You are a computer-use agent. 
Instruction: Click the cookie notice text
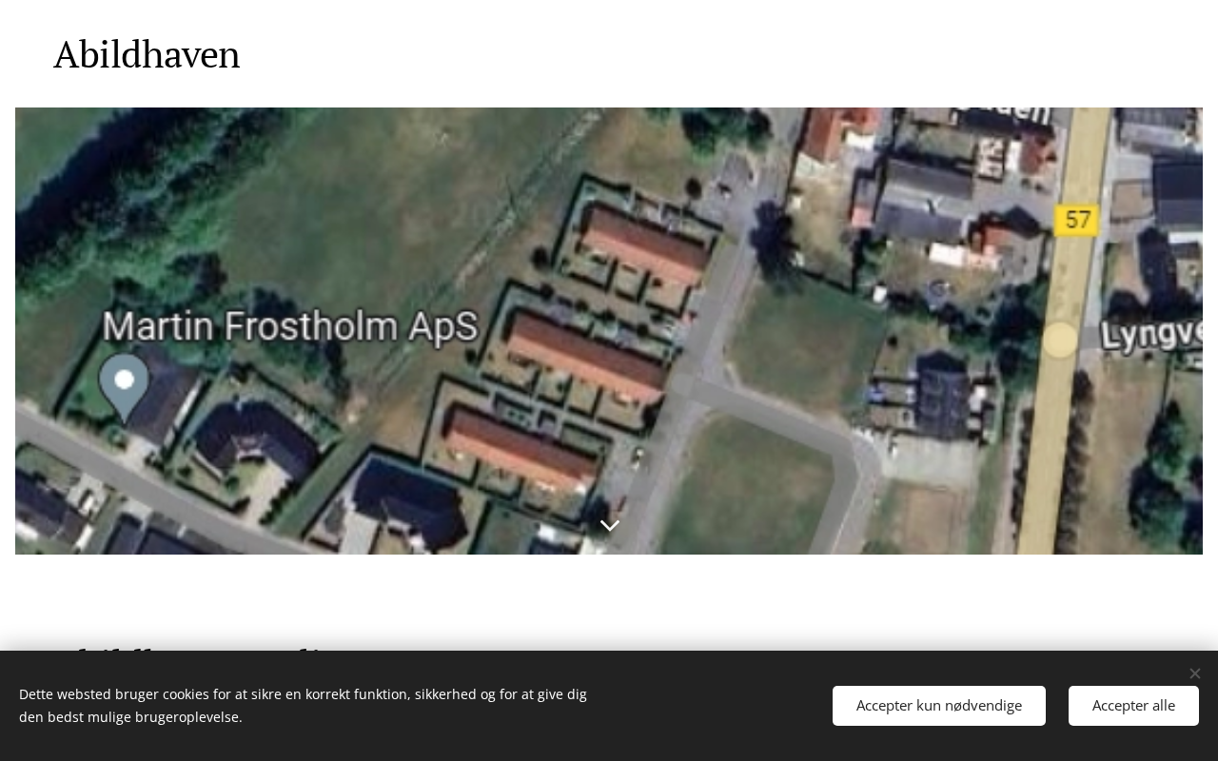303,706
